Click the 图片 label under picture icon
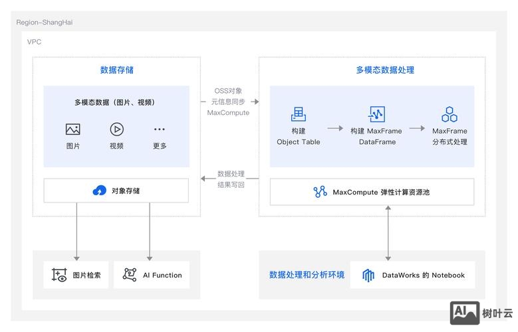The width and height of the screenshot is (518, 332). pyautogui.click(x=73, y=146)
